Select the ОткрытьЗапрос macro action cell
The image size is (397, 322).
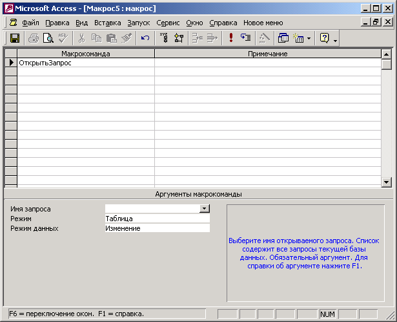click(86, 63)
